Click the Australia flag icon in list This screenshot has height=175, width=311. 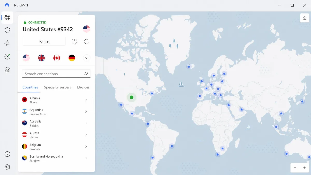click(x=25, y=123)
